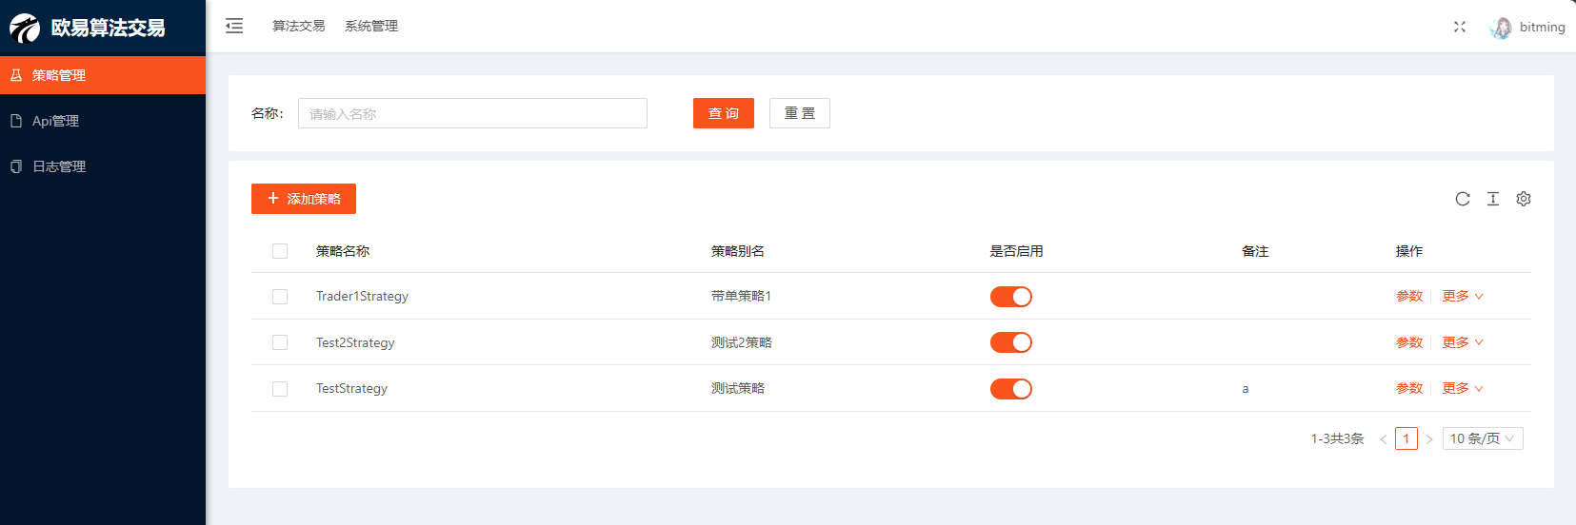Click the 操作 column header

click(1409, 251)
